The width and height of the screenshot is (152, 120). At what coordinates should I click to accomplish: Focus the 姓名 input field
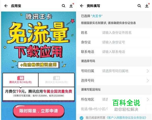pos(114,33)
